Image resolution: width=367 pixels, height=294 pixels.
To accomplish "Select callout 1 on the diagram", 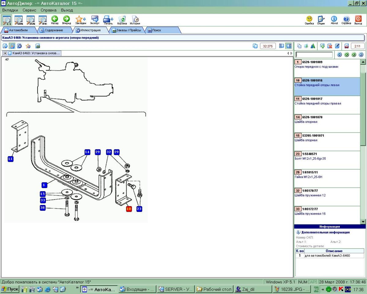I will pyautogui.click(x=44, y=185).
